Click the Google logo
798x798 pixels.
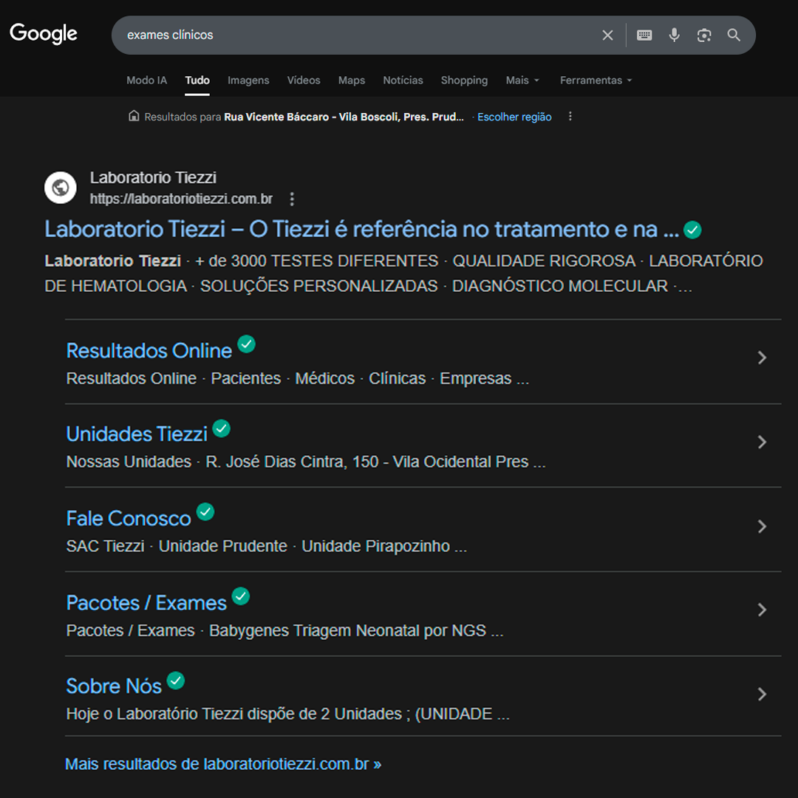pos(44,34)
